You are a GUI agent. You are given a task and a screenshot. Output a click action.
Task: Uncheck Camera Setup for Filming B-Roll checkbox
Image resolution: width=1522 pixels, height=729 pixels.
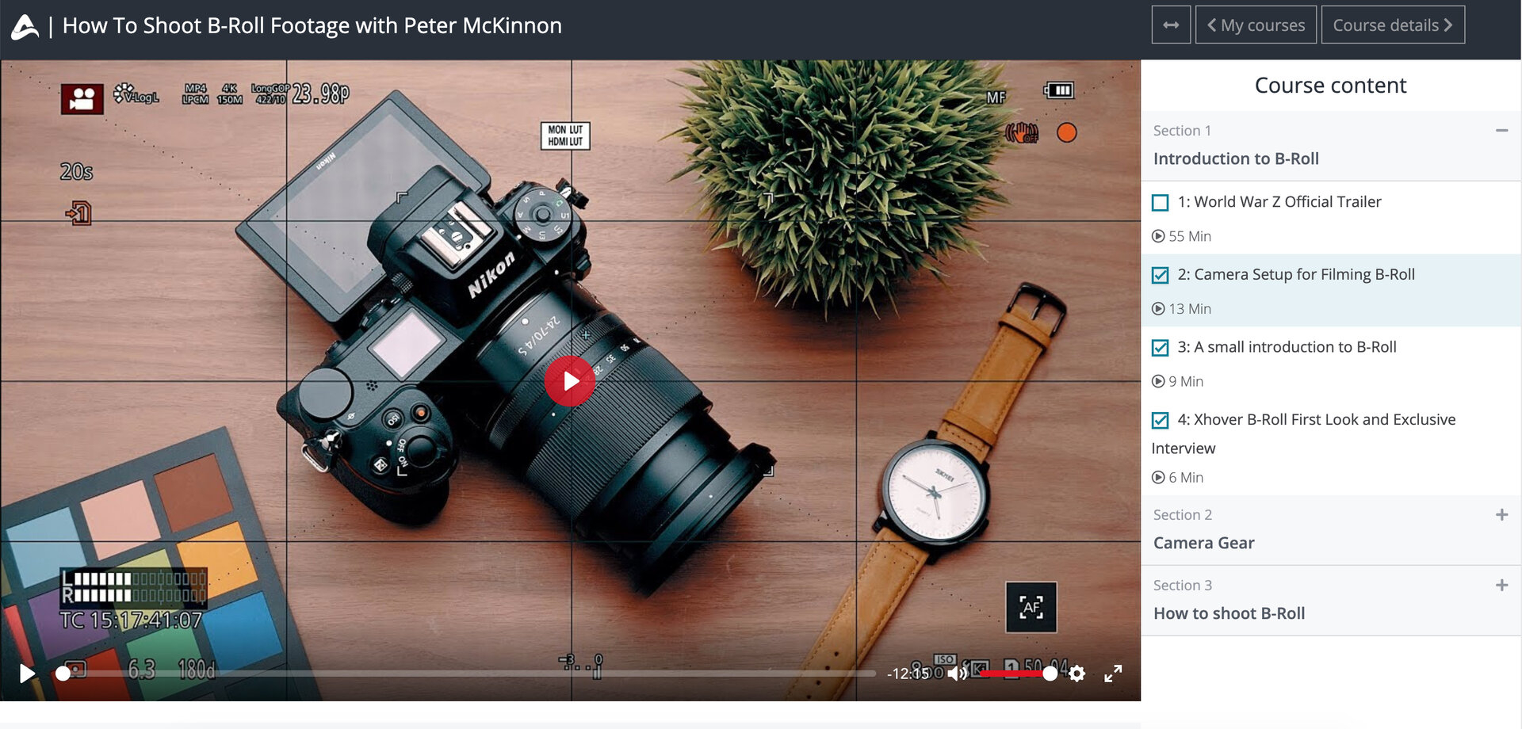tap(1160, 275)
